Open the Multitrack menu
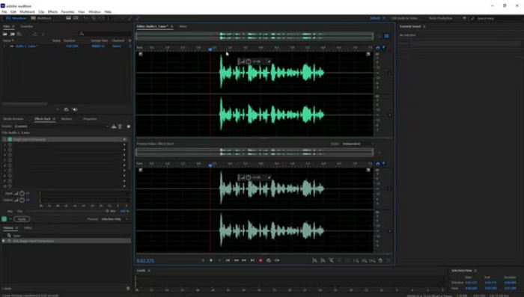 point(27,12)
